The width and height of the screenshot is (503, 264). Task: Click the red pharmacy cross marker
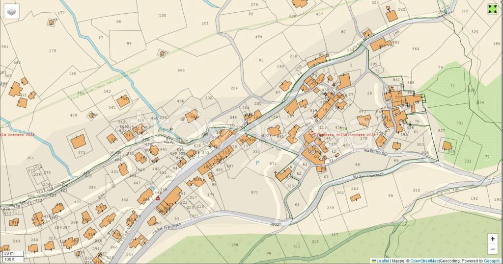click(x=158, y=198)
